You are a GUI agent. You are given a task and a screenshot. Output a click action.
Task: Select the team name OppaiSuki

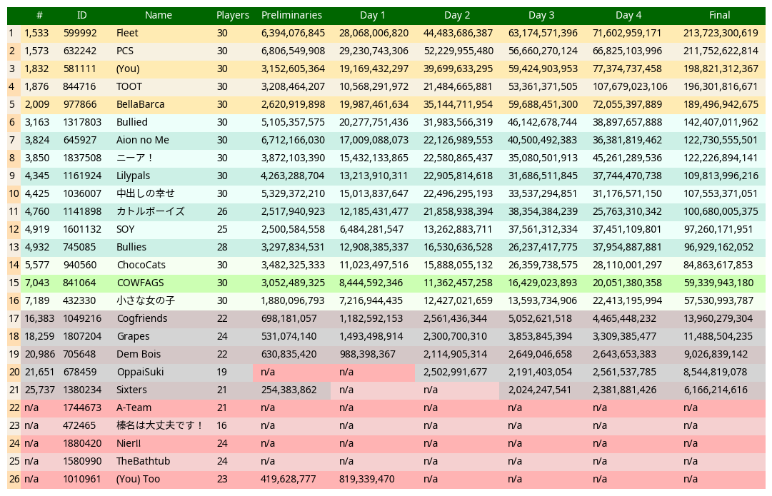coord(140,372)
